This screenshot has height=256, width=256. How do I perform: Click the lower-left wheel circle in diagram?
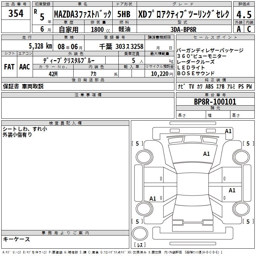pos(144,209)
